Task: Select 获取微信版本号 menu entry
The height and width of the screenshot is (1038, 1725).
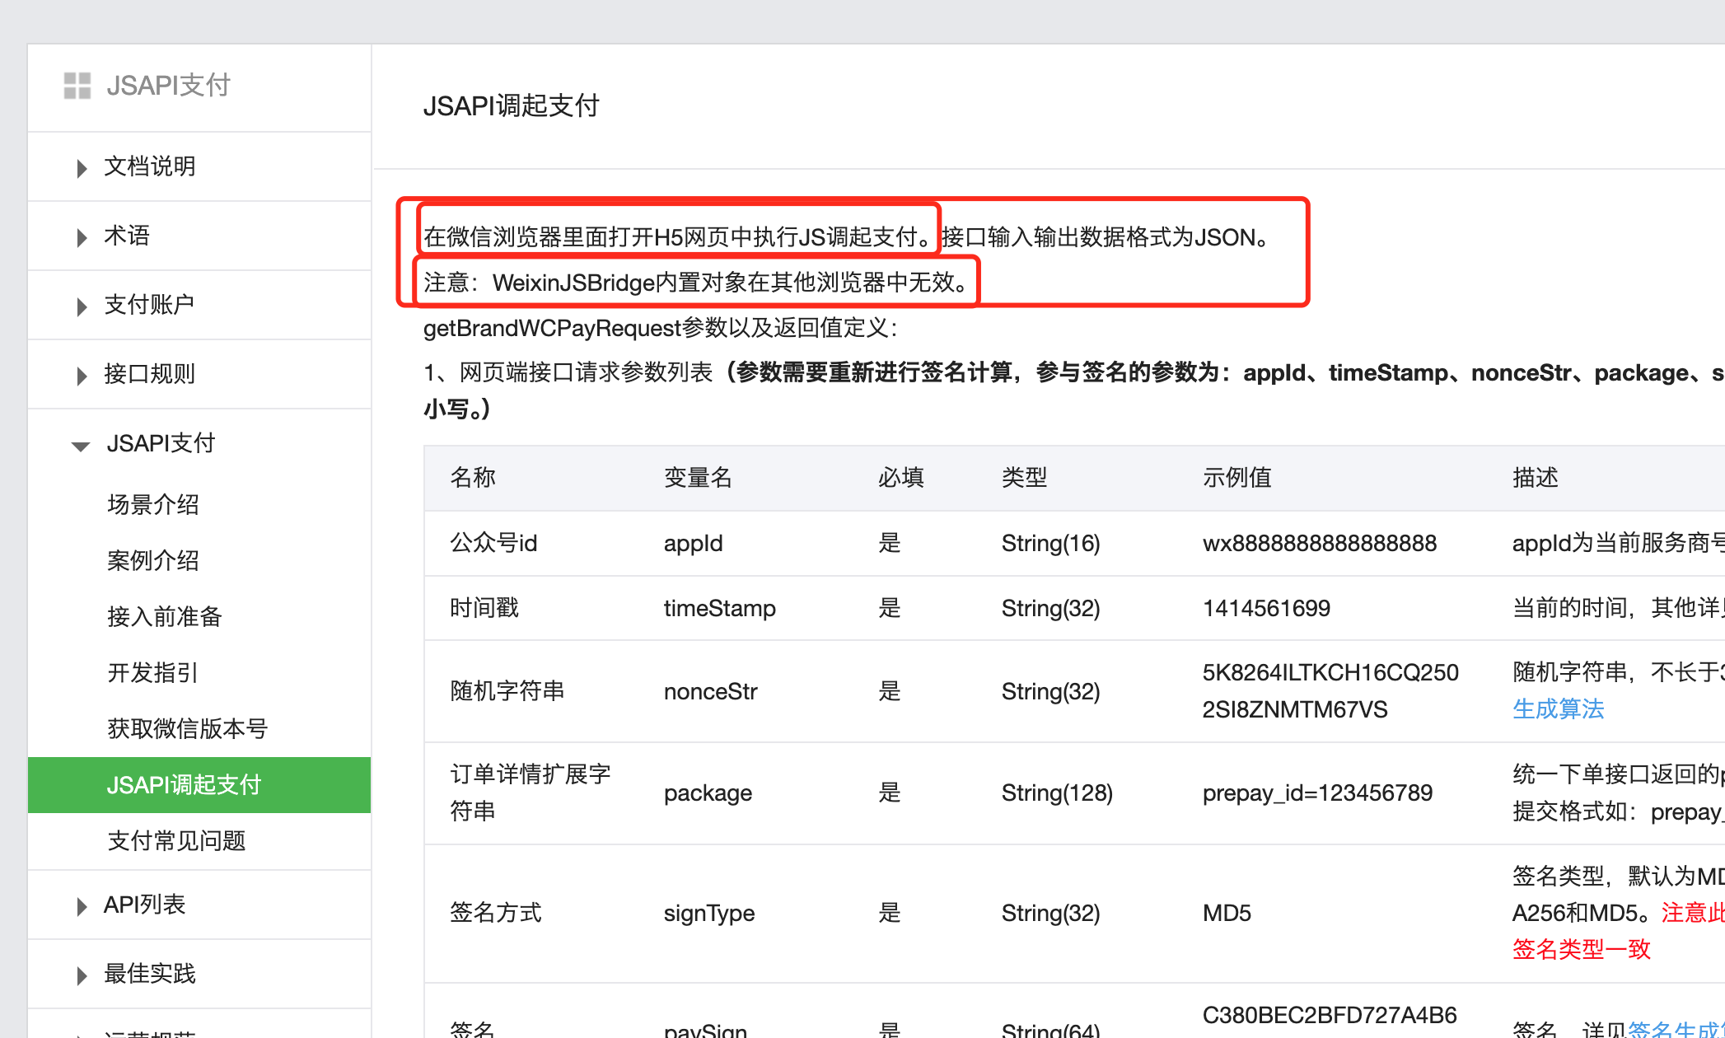Action: point(188,728)
